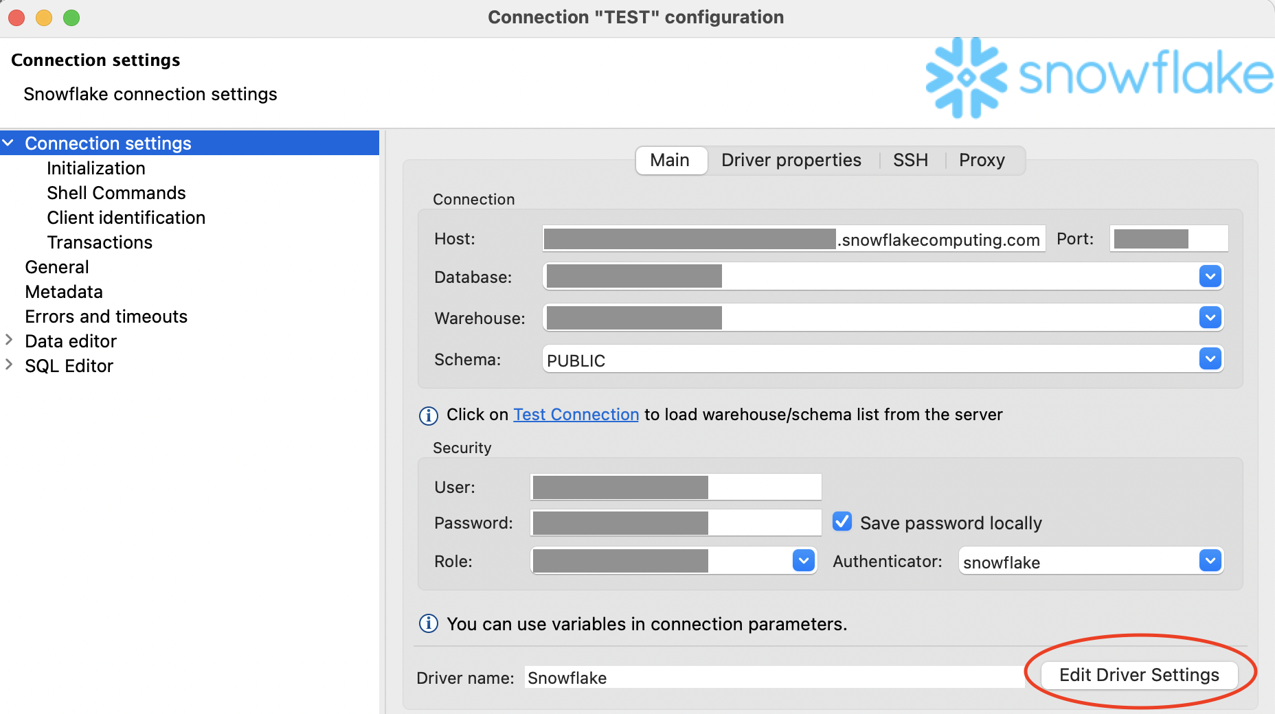
Task: Select Shell Commands in the sidebar
Action: click(x=116, y=193)
